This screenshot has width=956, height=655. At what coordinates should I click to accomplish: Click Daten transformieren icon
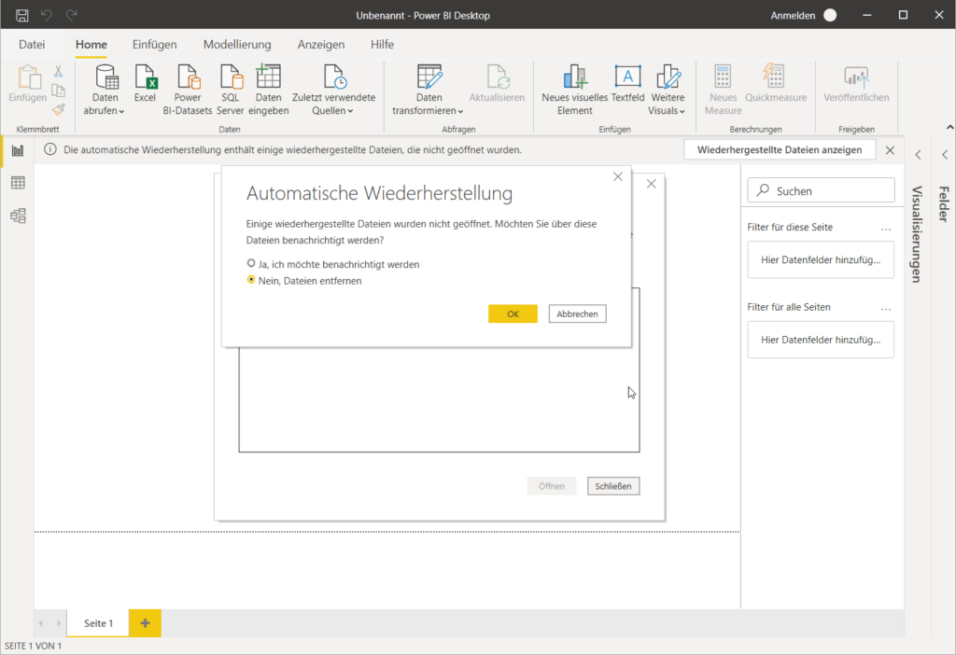[x=429, y=77]
